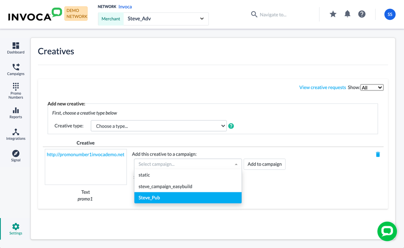Open the Creative type dropdown

click(159, 126)
